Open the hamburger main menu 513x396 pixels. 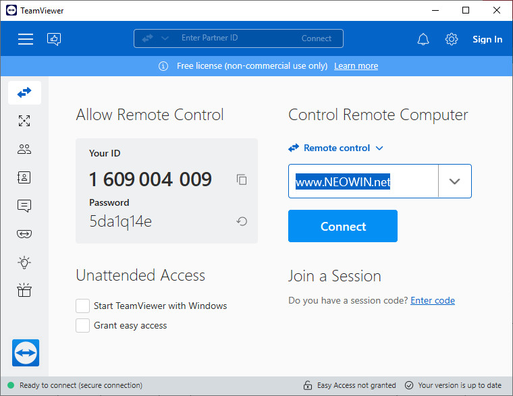pyautogui.click(x=26, y=39)
